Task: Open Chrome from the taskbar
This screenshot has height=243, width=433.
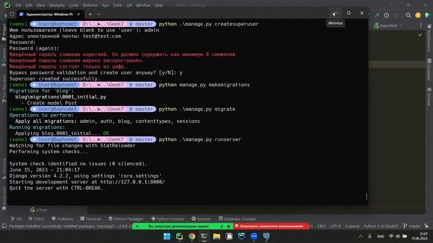Action: (x=191, y=236)
